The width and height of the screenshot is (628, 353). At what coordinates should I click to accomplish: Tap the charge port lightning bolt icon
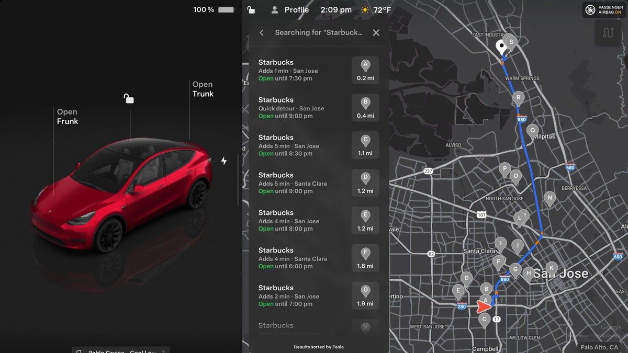tap(224, 161)
